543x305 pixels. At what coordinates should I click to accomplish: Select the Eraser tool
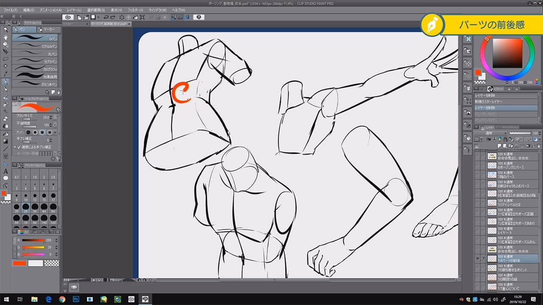pos(6,118)
